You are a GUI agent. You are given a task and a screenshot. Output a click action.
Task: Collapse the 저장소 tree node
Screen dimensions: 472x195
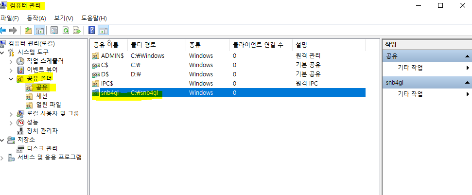click(x=2, y=140)
